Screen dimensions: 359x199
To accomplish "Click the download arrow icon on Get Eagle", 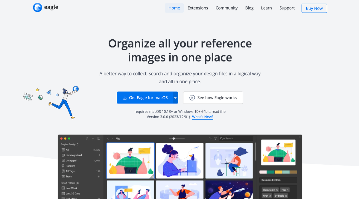I will [125, 98].
